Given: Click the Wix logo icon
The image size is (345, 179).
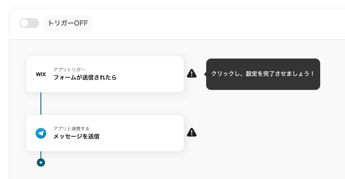Looking at the screenshot, I should [x=41, y=74].
